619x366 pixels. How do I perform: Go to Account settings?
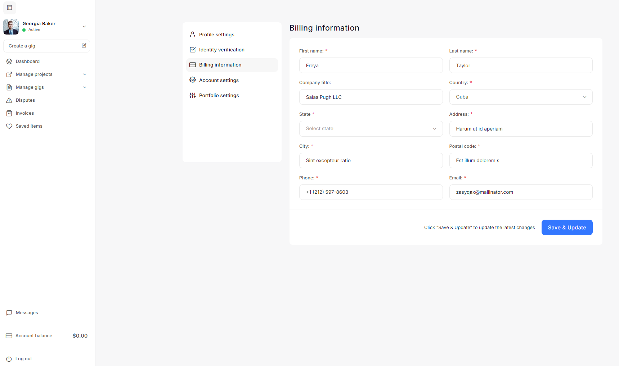coord(219,80)
